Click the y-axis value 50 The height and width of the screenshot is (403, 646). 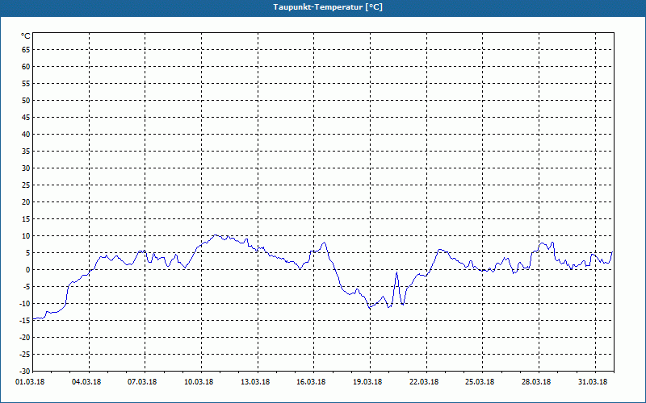point(26,100)
